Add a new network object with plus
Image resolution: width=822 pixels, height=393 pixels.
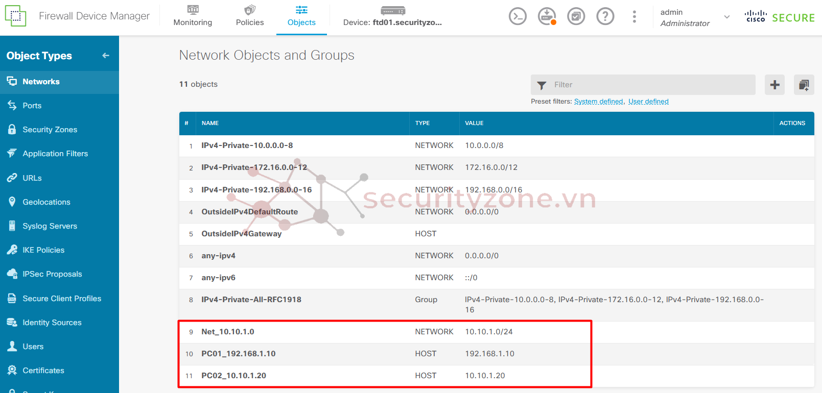coord(774,85)
